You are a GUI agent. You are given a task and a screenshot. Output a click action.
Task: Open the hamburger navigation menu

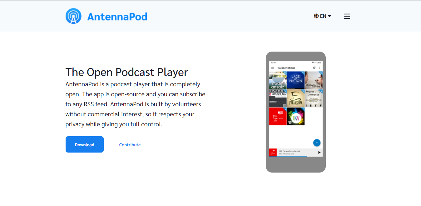click(347, 16)
